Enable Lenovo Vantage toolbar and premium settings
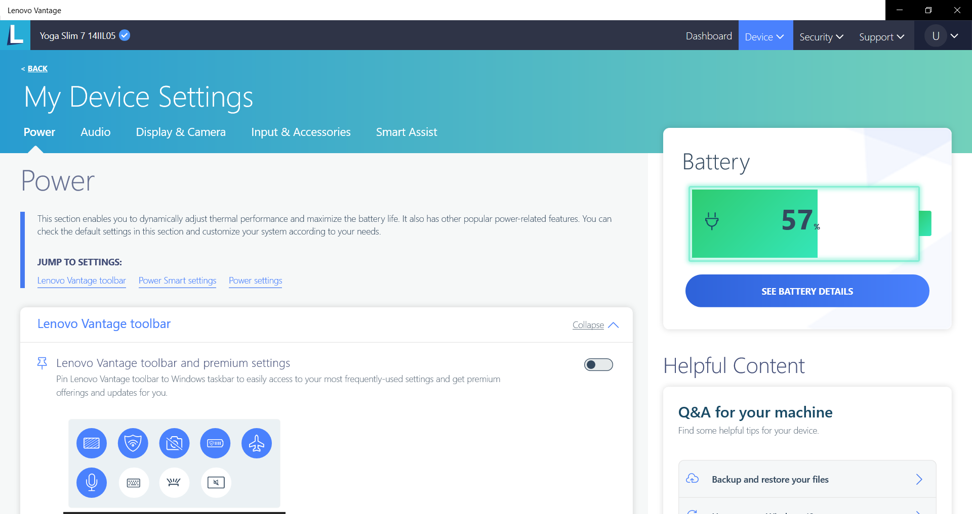 [598, 365]
